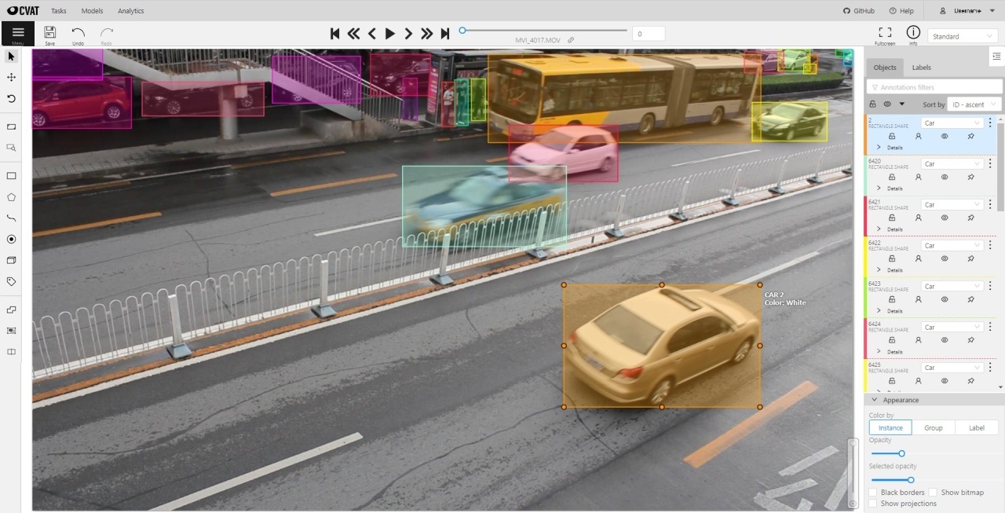Viewport: 1005px width, 513px height.
Task: Select the cursor tool in left toolbar
Action: click(x=11, y=57)
